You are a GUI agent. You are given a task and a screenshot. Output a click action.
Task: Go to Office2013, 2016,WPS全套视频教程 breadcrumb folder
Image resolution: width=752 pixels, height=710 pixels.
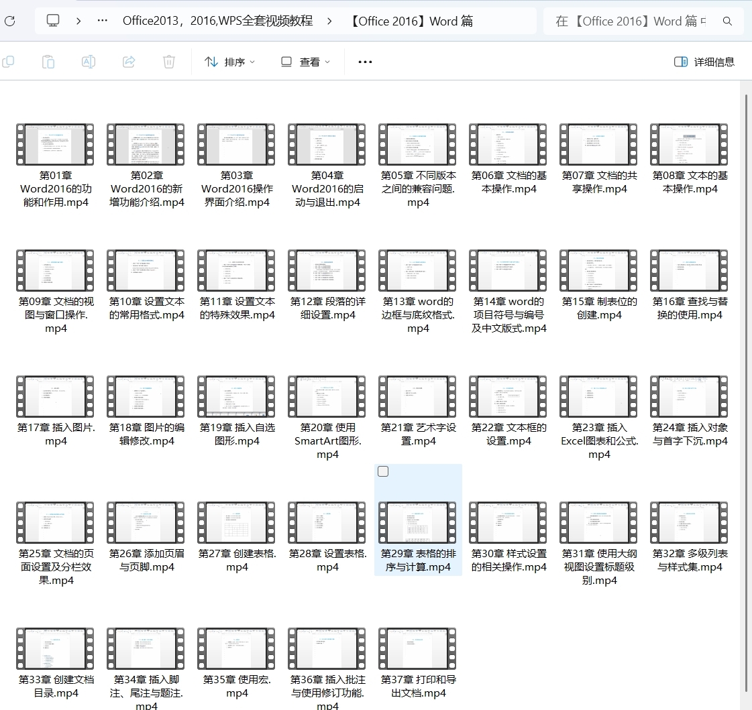(x=218, y=21)
